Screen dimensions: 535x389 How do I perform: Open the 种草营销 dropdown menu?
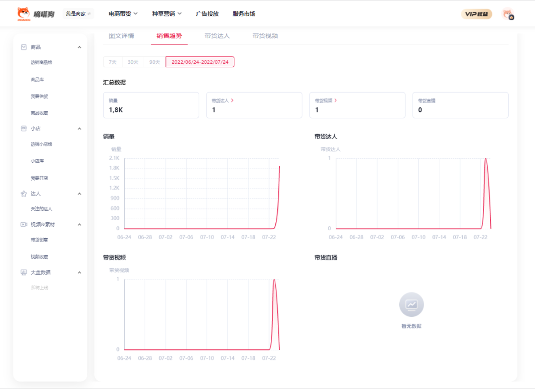(x=166, y=14)
